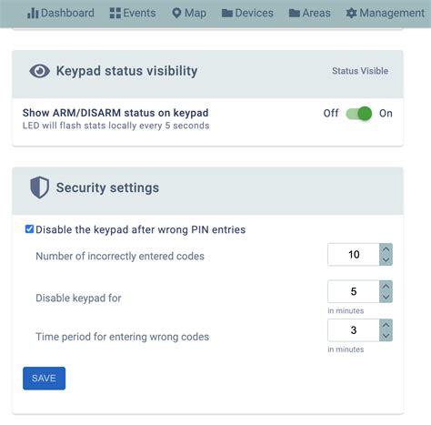This screenshot has height=425, width=431.
Task: Increase Disable keypad for minutes
Action: coord(386,286)
